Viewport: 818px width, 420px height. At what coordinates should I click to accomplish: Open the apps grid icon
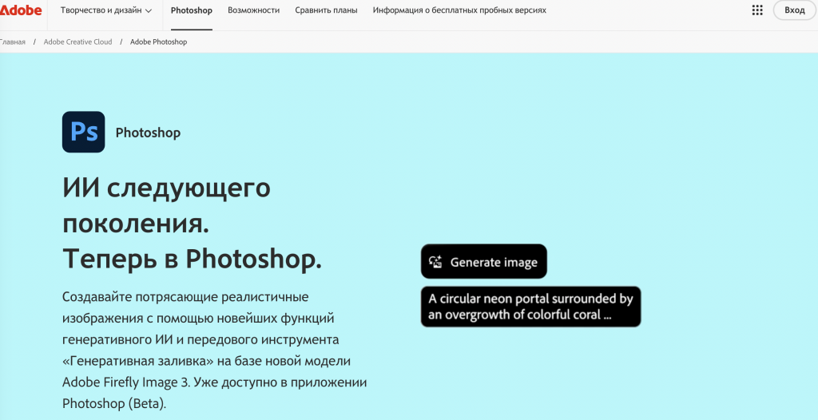pyautogui.click(x=757, y=10)
